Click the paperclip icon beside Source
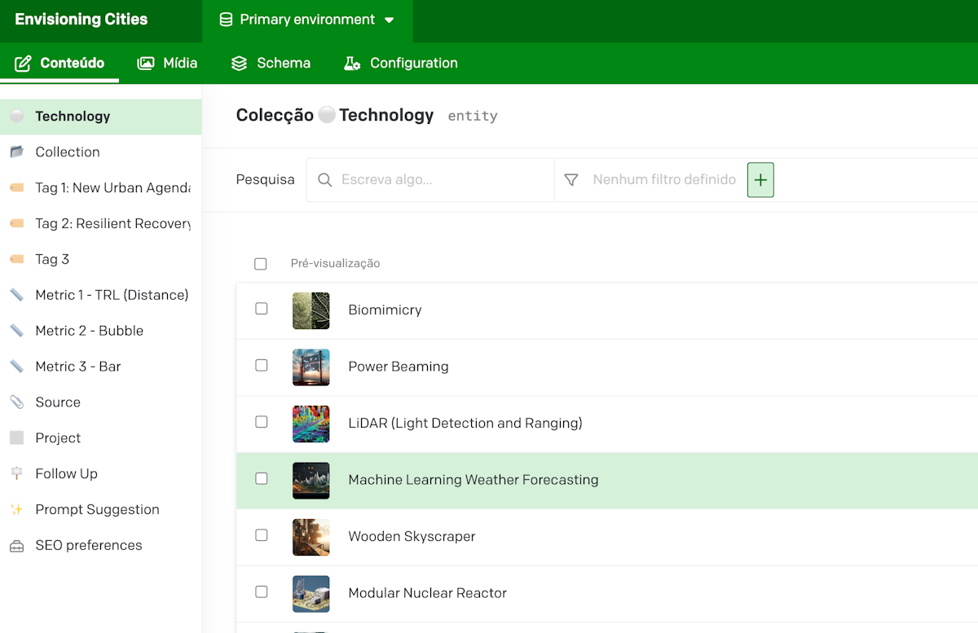This screenshot has width=978, height=633. [x=16, y=402]
